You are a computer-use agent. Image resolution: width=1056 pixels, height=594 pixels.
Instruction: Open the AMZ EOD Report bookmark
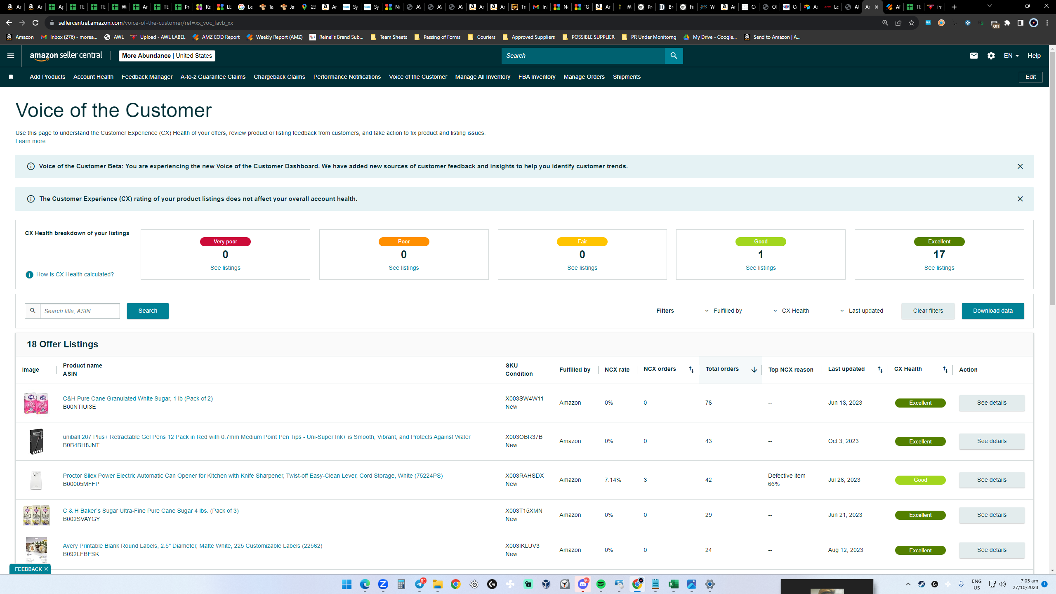216,37
